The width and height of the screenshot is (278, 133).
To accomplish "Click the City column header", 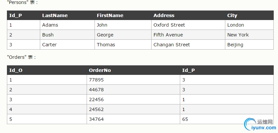I will [x=232, y=15].
